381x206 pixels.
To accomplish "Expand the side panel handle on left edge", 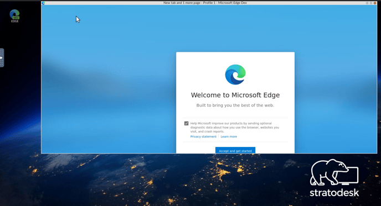I will coord(2,57).
